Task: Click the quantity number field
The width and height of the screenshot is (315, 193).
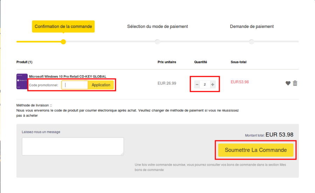Action: pos(205,85)
